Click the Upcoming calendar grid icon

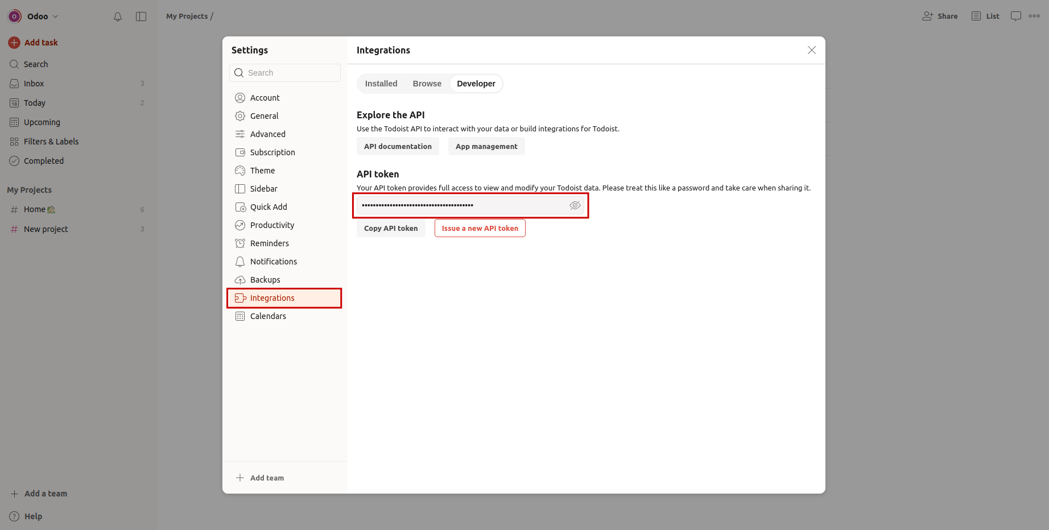point(14,122)
